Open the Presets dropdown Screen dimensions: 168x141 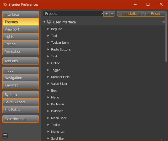pyautogui.click(x=73, y=14)
